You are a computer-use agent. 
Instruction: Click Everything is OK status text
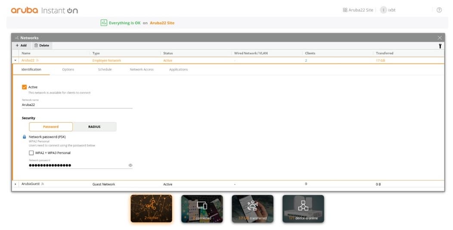[124, 23]
